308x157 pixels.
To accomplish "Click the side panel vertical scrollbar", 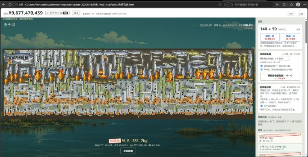I will 306,32.
